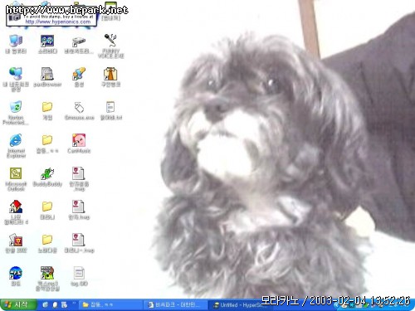
Task: Open the hwp document beside BuddyBuddy
Action: click(79, 179)
